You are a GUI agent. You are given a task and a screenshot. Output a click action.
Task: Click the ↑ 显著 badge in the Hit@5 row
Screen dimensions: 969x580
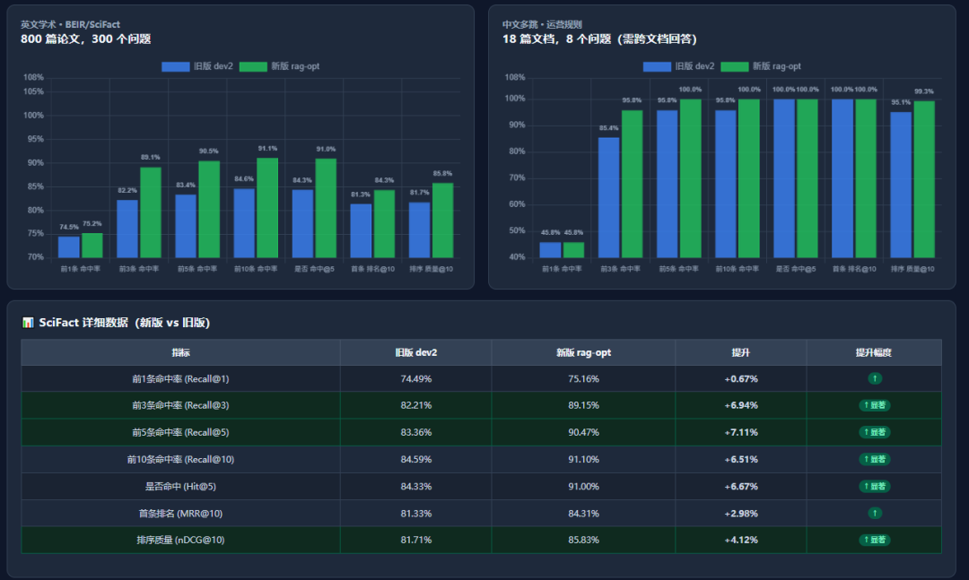[874, 487]
